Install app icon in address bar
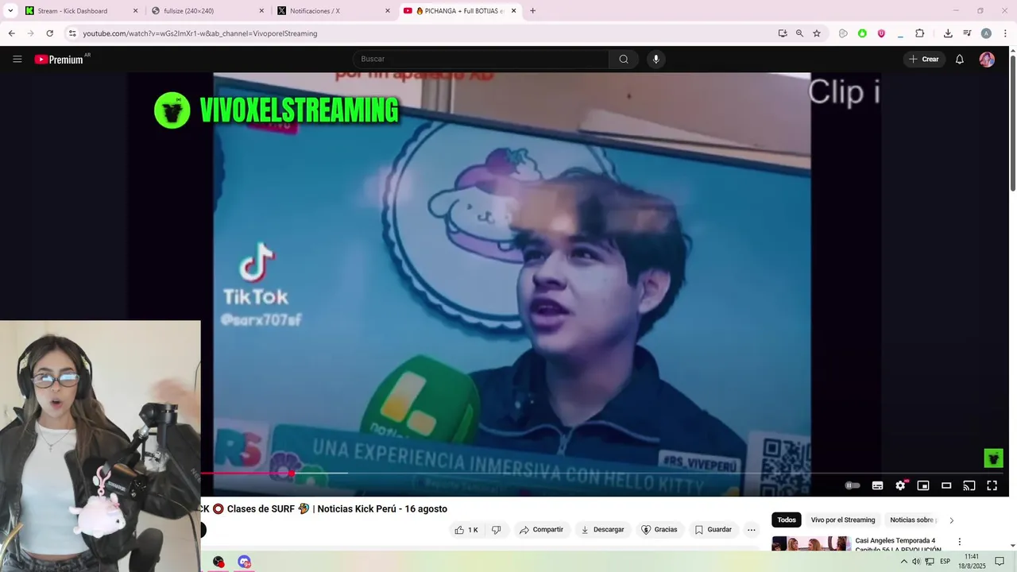 (783, 33)
